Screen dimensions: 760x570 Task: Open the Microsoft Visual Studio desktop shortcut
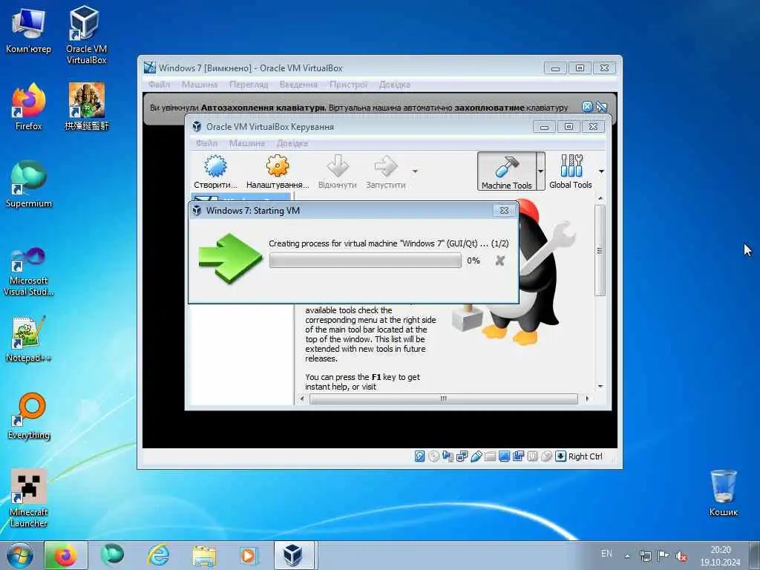tap(28, 272)
